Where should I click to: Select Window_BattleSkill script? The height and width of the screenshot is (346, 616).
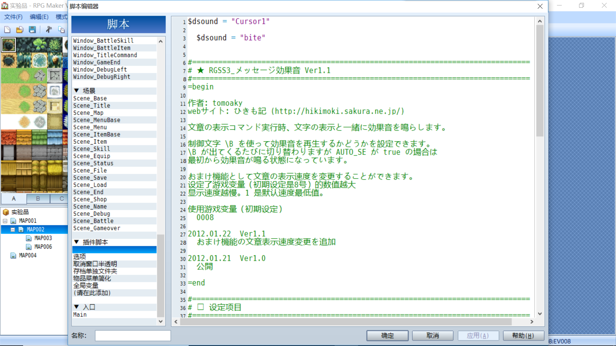pos(115,41)
